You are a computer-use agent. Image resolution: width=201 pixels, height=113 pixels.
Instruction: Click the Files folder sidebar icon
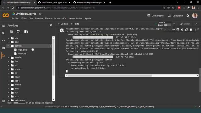(x=3, y=56)
